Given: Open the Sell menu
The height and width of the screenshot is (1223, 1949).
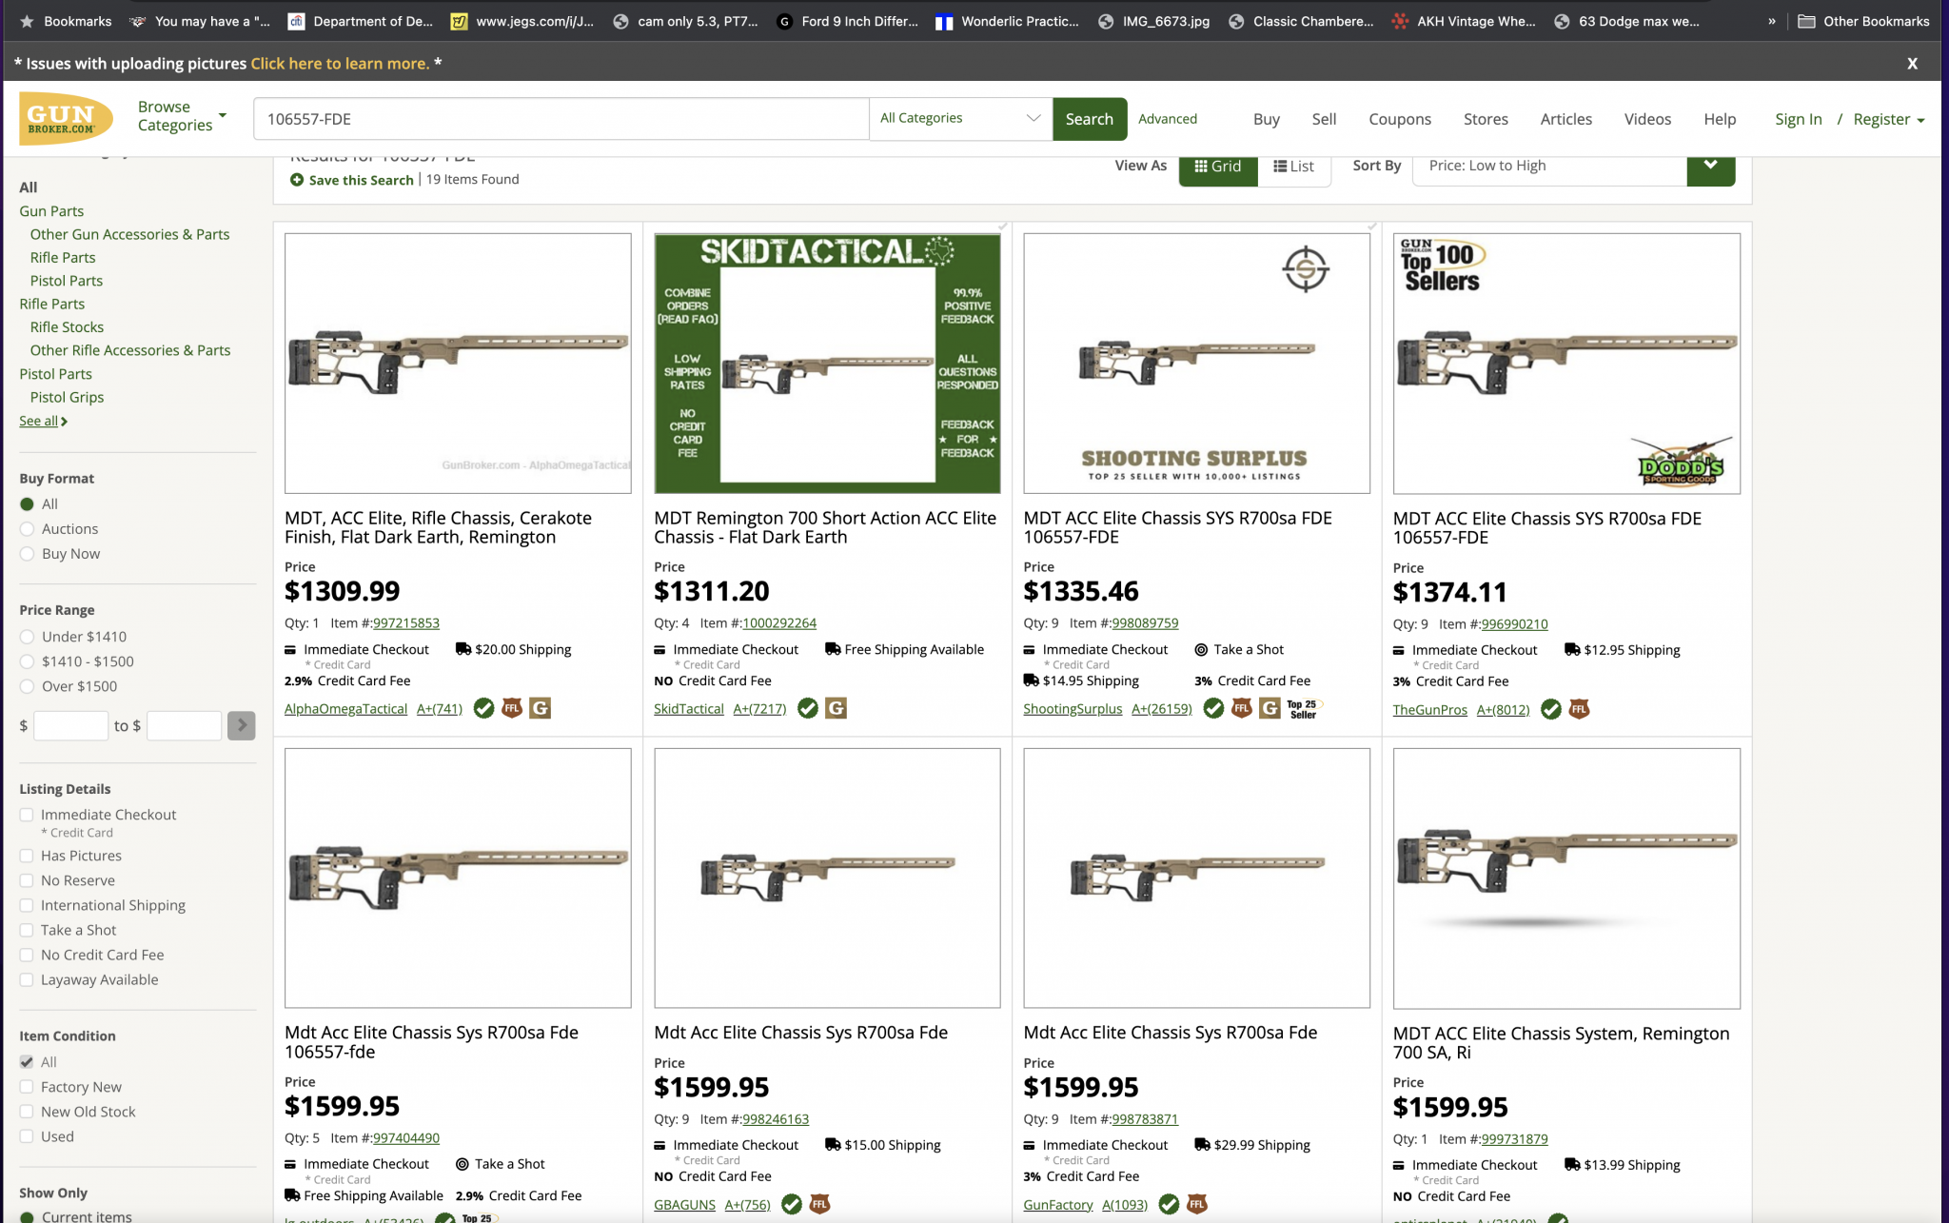Looking at the screenshot, I should pos(1324,119).
